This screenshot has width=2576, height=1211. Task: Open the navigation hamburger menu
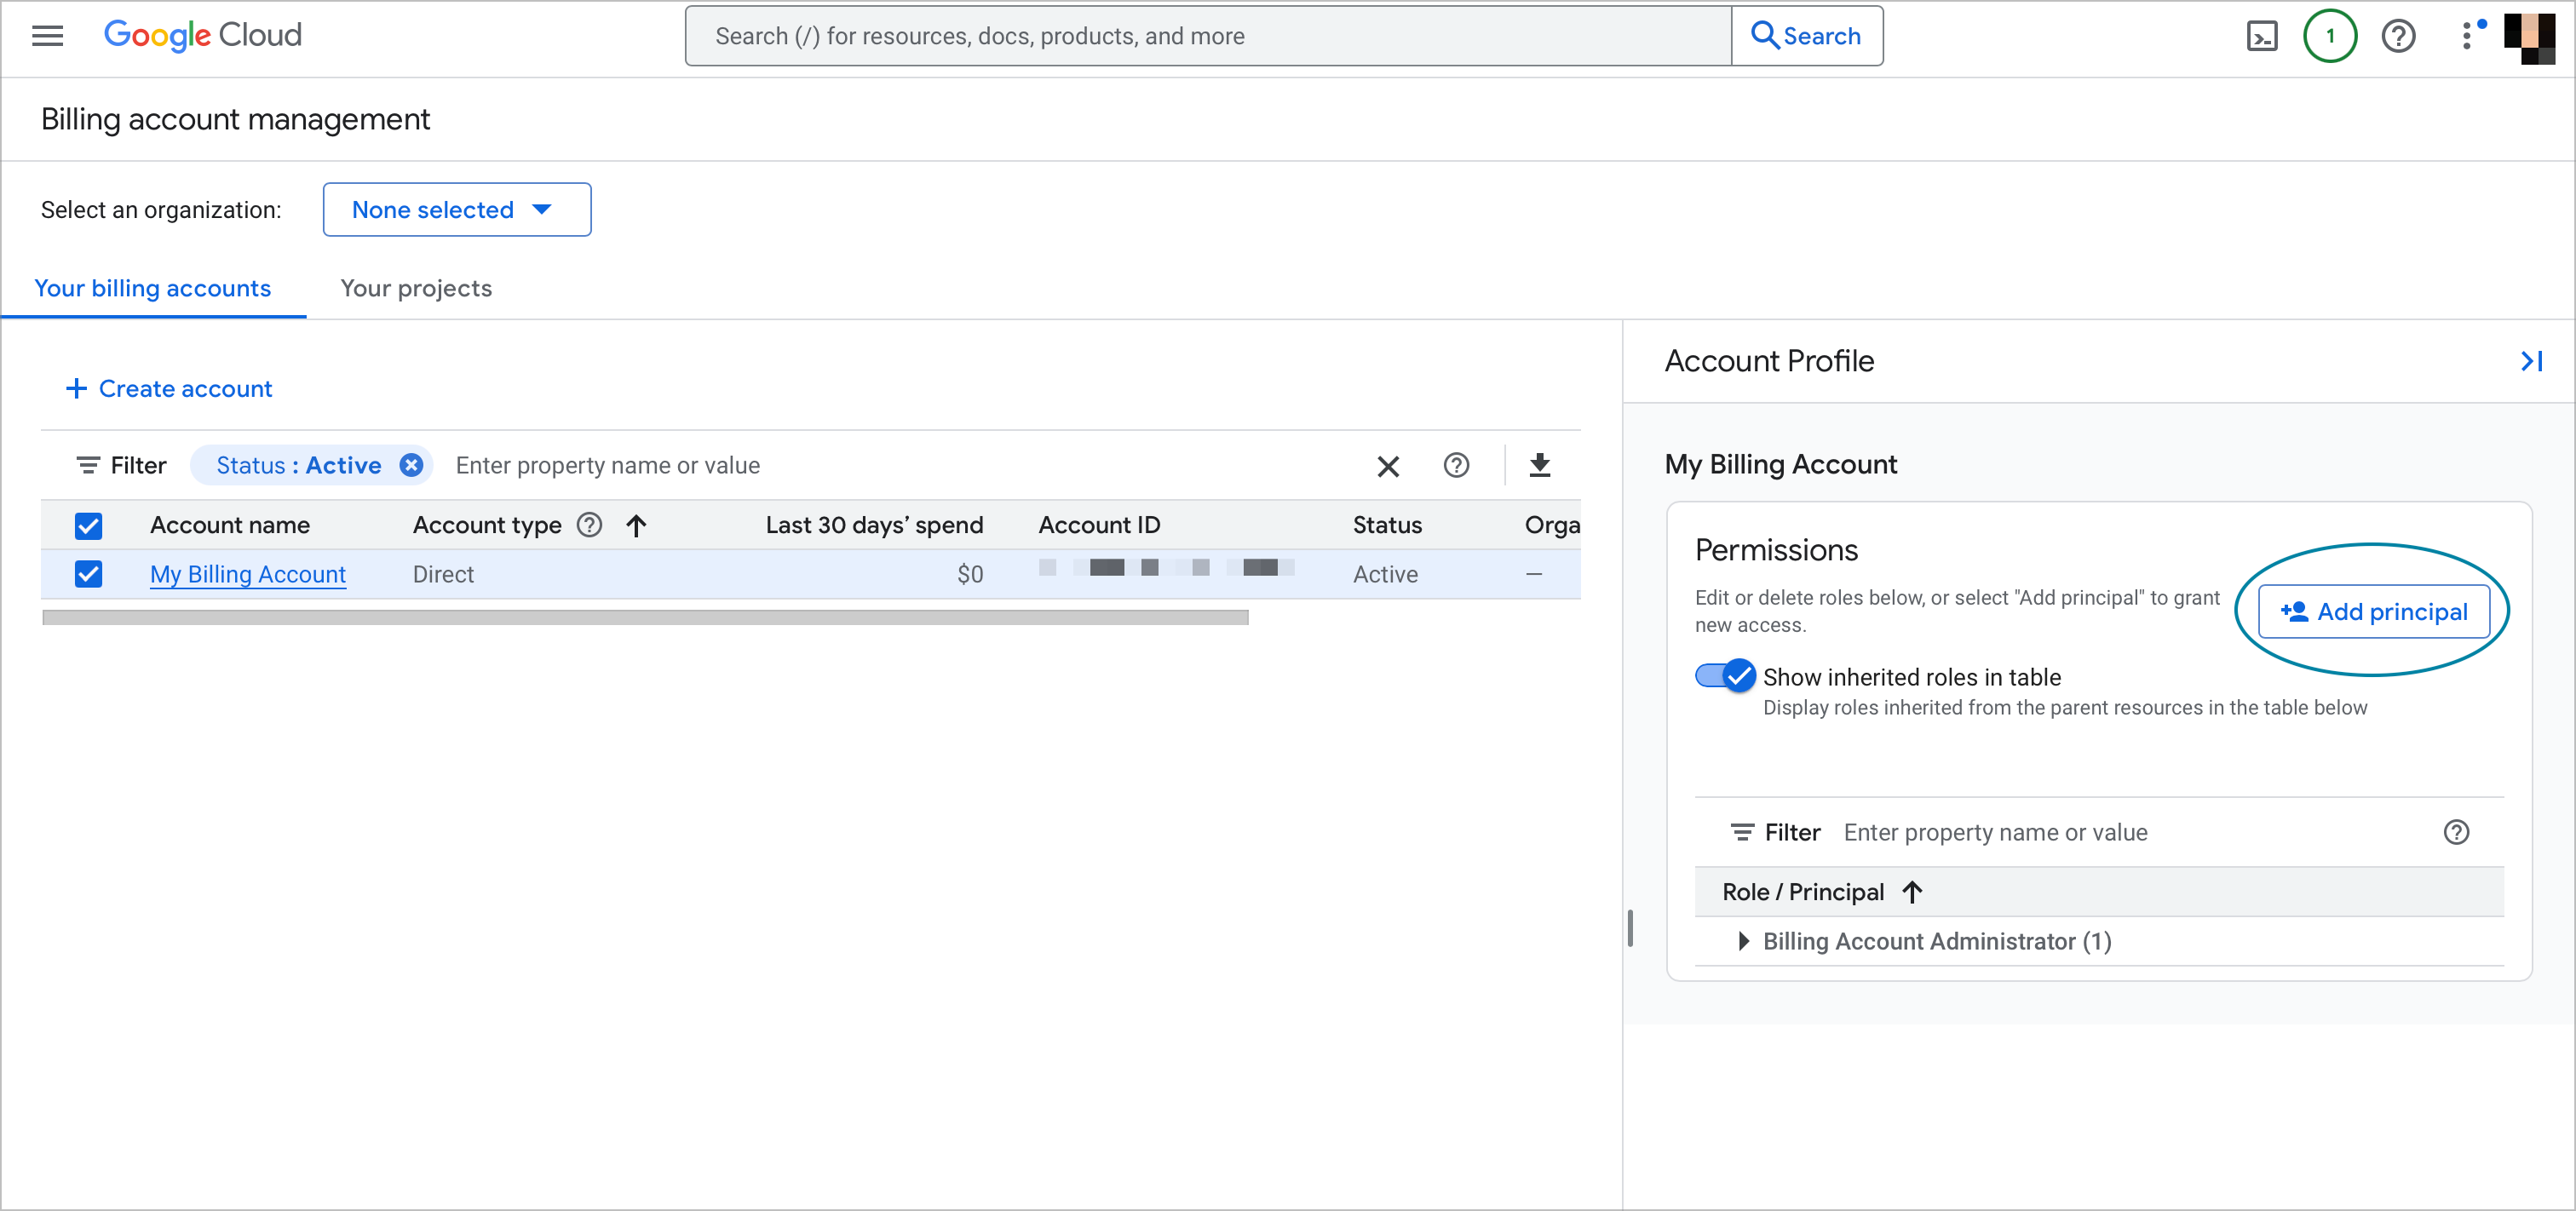coord(46,35)
